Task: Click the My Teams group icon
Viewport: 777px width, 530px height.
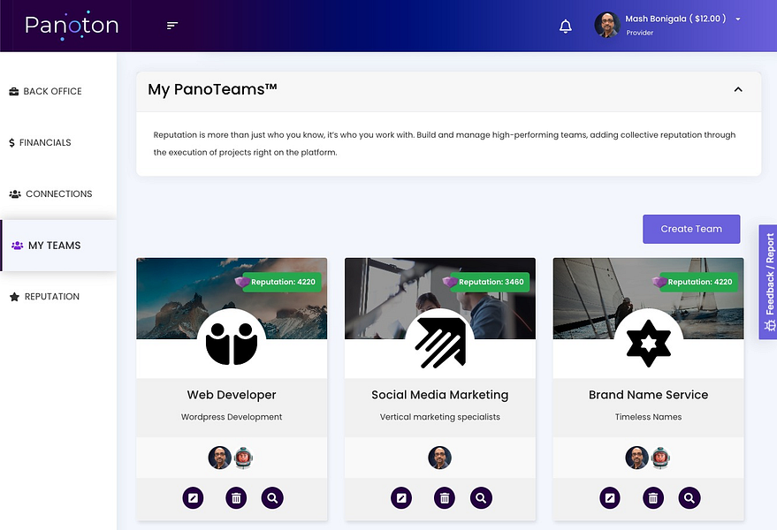Action: point(18,246)
